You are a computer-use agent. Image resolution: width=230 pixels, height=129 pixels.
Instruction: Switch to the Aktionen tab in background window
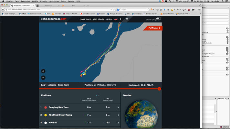point(221,99)
